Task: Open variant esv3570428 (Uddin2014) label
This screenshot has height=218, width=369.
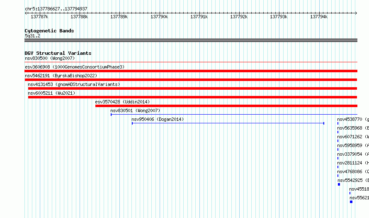Action: [x=122, y=102]
